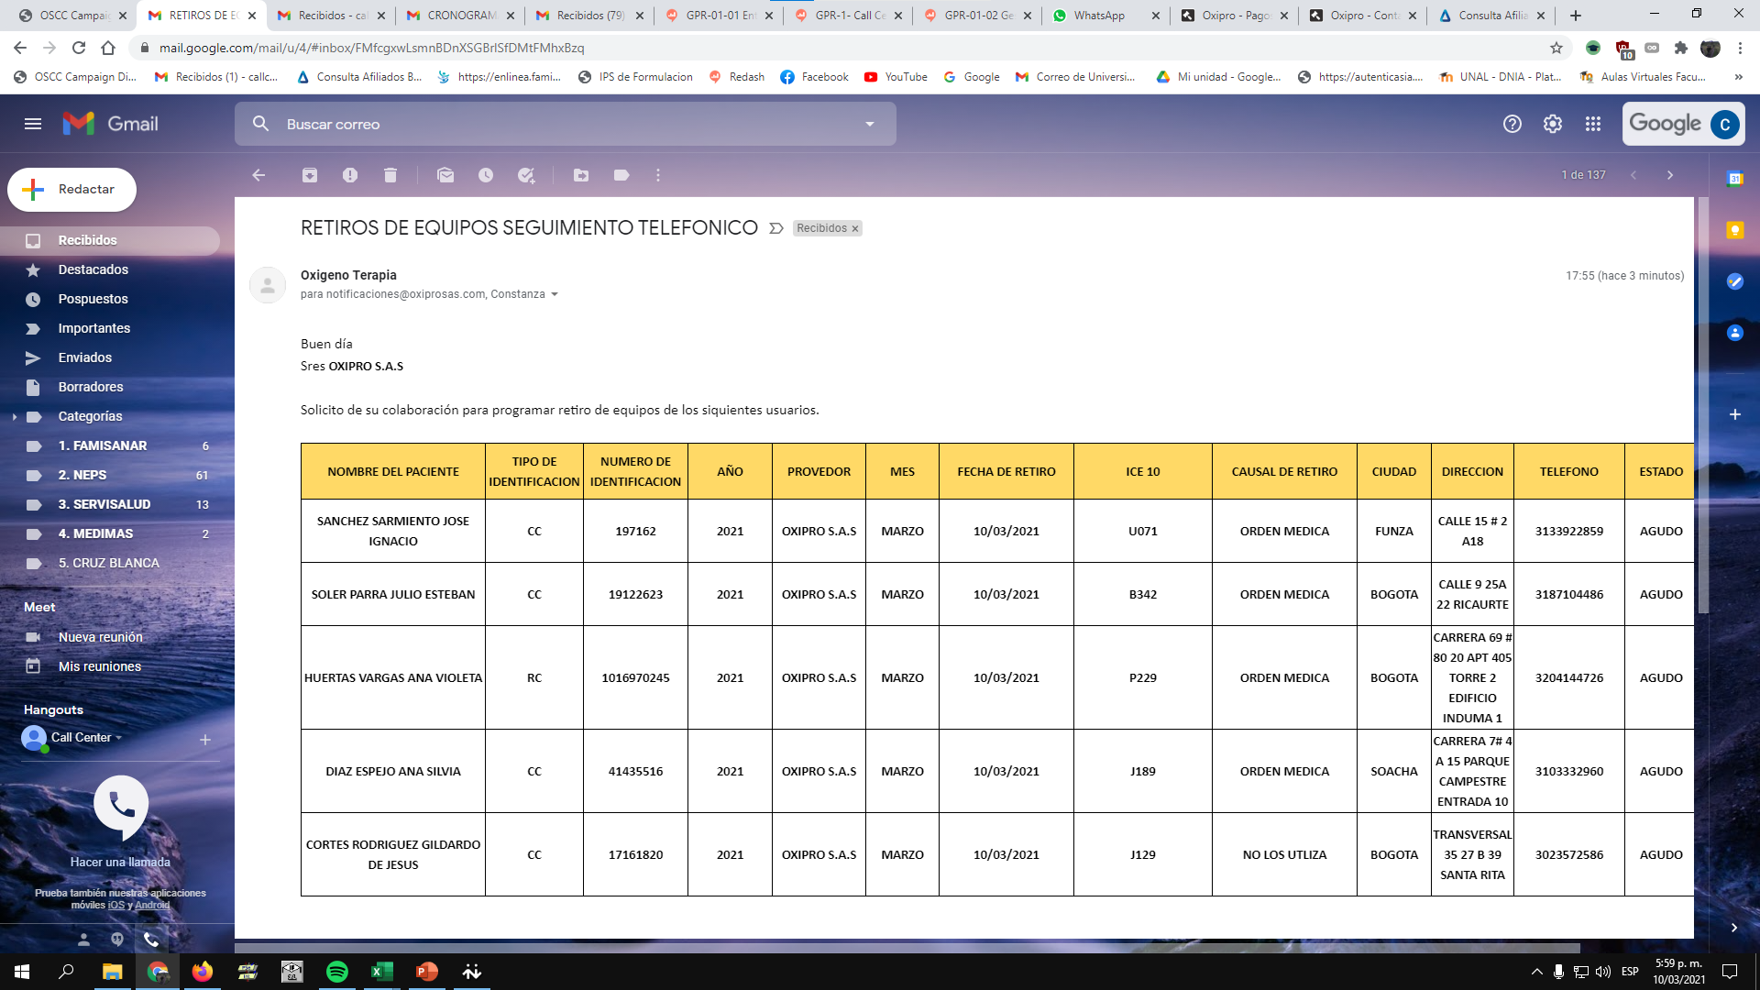Open the Hangouts phone tab icon
Screen dimensions: 1760x990
[x=151, y=940]
